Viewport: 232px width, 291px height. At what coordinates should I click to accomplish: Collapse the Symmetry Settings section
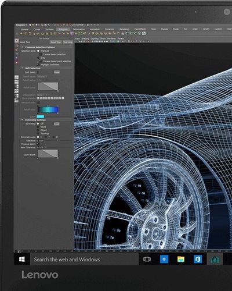(x=22, y=120)
